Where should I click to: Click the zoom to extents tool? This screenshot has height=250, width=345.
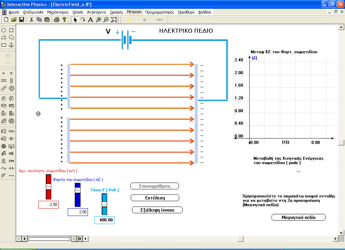pyautogui.click(x=114, y=20)
